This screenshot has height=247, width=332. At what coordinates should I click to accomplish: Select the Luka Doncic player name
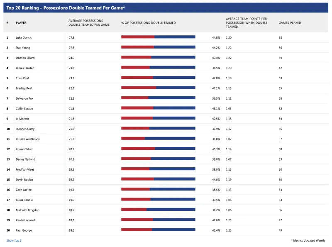point(24,37)
